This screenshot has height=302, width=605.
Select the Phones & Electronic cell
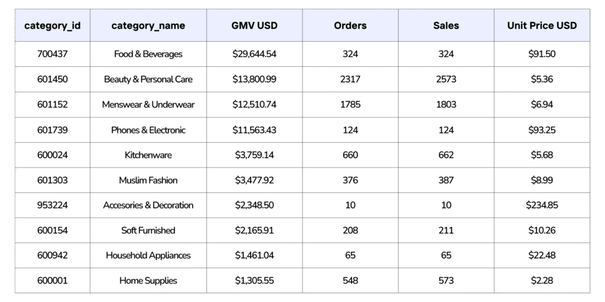(148, 130)
